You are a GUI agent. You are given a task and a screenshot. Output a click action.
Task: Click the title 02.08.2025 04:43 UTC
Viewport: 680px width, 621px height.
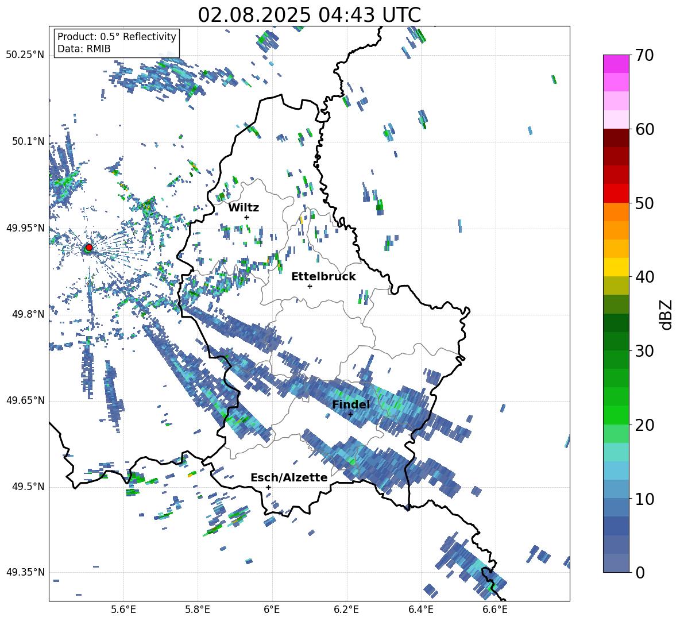point(309,15)
